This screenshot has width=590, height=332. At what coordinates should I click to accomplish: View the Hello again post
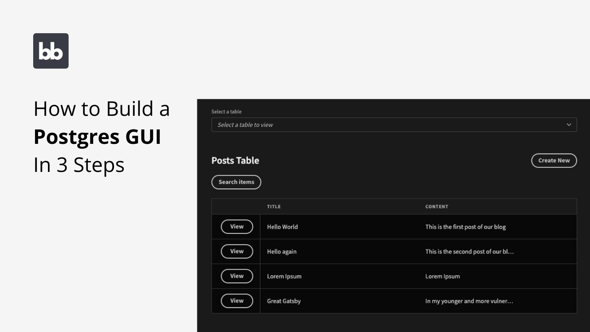tap(237, 251)
